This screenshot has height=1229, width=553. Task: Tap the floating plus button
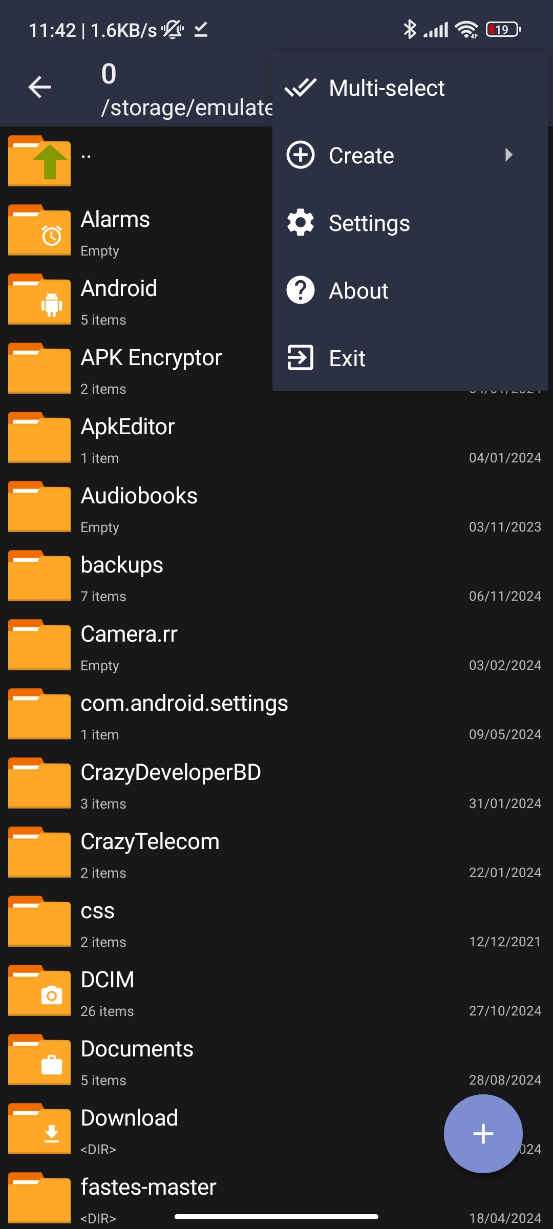pyautogui.click(x=483, y=1134)
